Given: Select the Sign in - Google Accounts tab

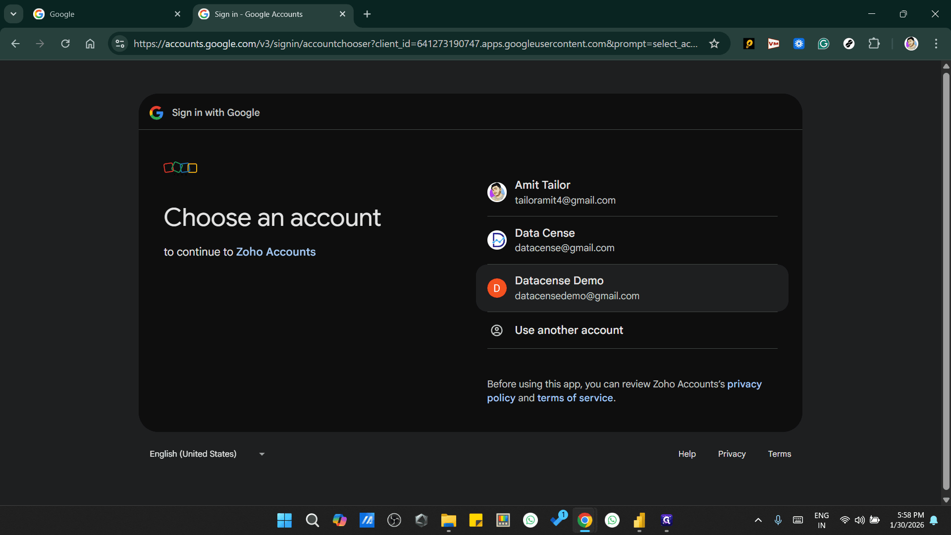Looking at the screenshot, I should pos(273,14).
